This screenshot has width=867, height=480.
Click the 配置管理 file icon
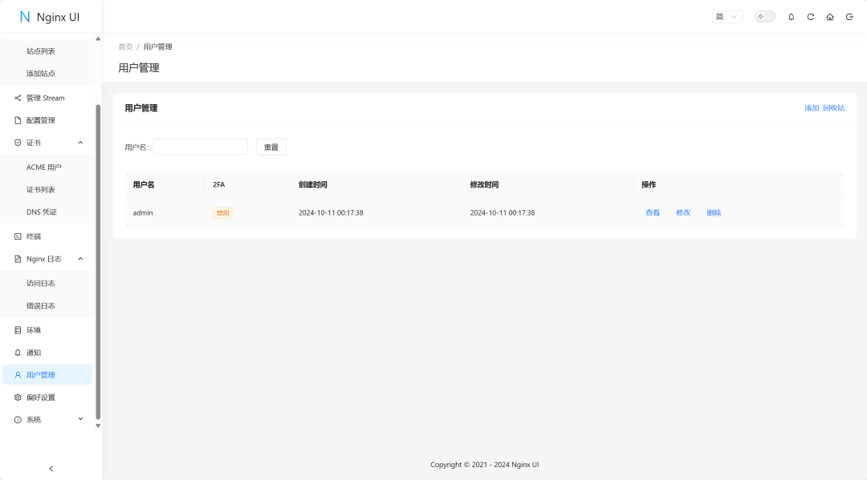tap(18, 120)
